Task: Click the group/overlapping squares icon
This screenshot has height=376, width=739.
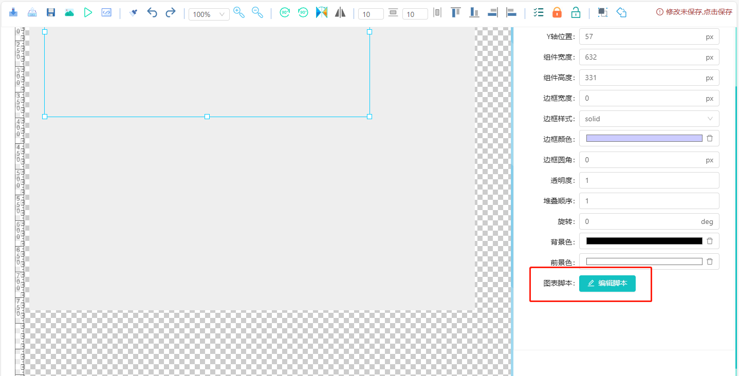Action: pyautogui.click(x=603, y=12)
